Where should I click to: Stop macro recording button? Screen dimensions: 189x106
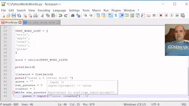tap(166, 16)
